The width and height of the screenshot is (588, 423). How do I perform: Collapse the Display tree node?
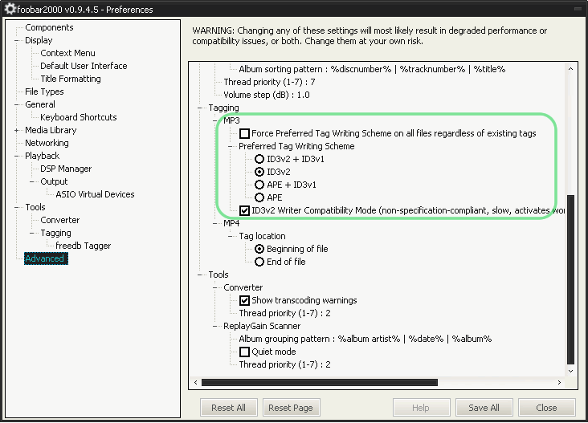click(x=17, y=40)
